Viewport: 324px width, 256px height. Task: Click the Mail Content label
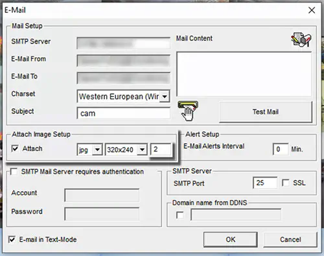tap(194, 38)
